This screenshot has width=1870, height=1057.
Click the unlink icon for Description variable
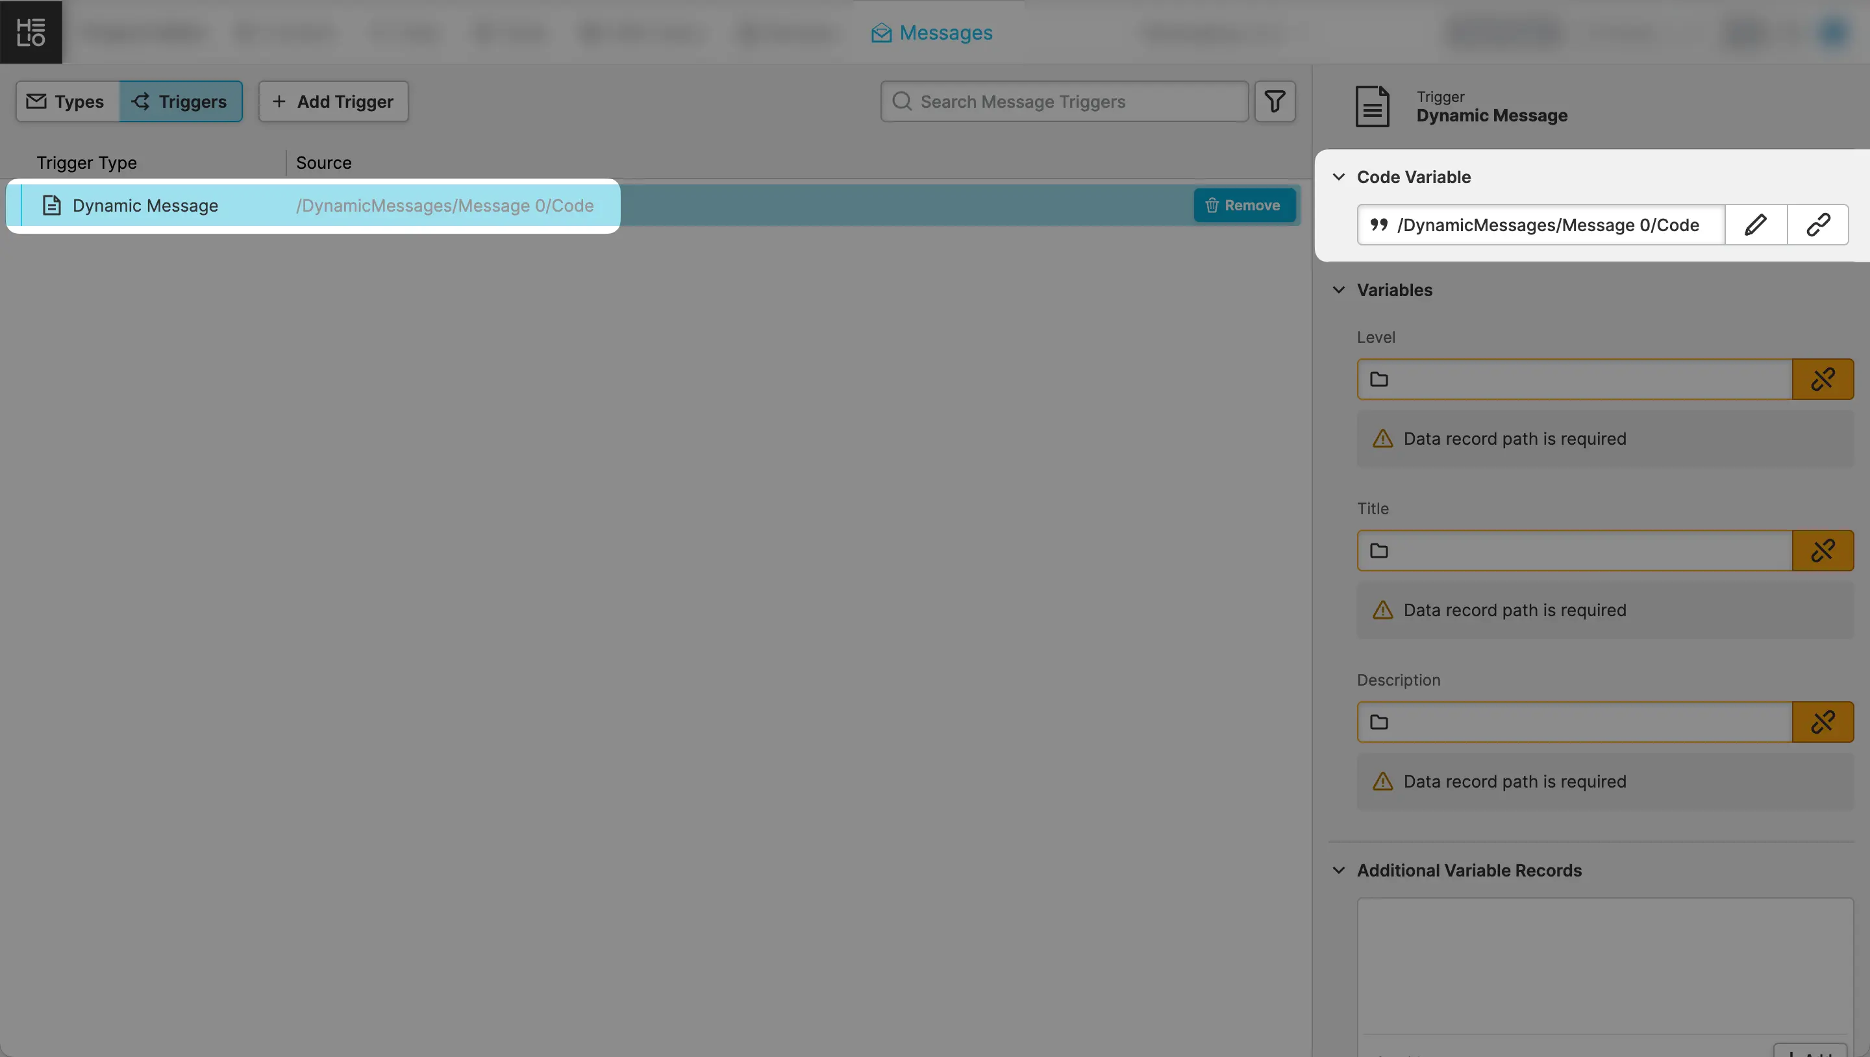point(1822,721)
